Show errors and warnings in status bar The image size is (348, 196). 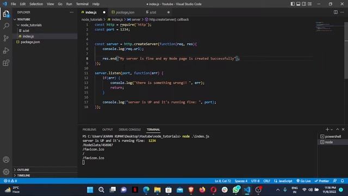pos(10,181)
